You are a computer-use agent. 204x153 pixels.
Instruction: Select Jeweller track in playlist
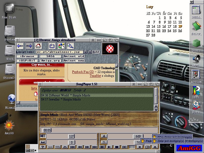[x=97, y=99]
